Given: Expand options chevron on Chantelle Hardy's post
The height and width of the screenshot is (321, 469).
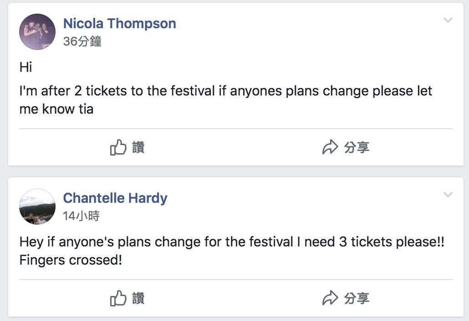Looking at the screenshot, I should pyautogui.click(x=448, y=195).
